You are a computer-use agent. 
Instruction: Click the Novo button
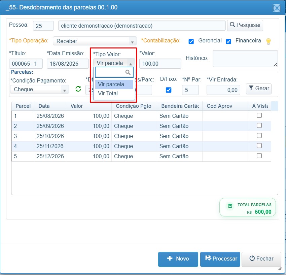click(178, 259)
